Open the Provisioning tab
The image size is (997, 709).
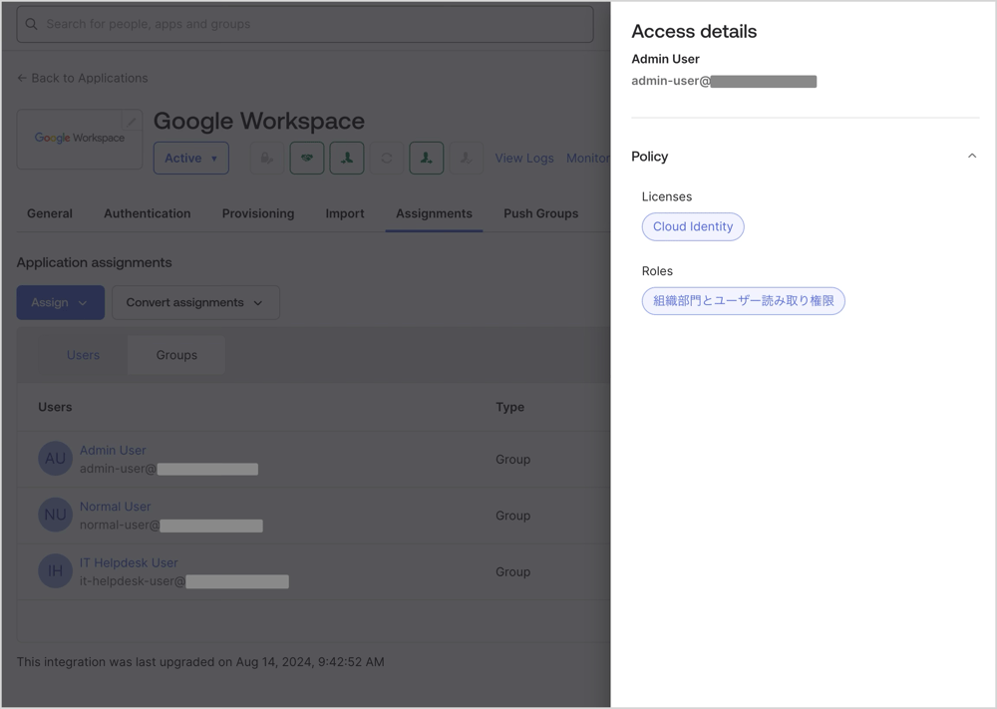point(258,213)
